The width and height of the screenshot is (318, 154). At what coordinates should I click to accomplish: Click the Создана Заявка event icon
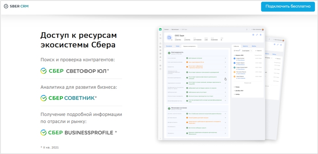[235, 63]
